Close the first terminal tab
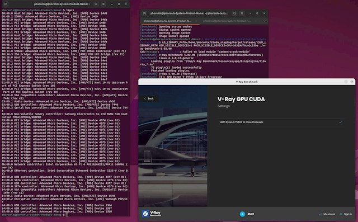 196,21
